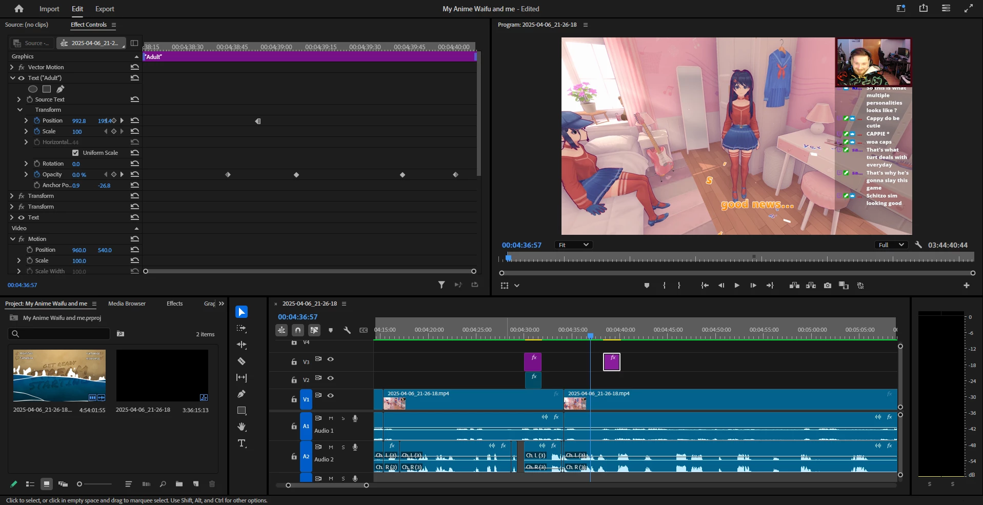Click the timeline captions CC icon

tap(364, 330)
